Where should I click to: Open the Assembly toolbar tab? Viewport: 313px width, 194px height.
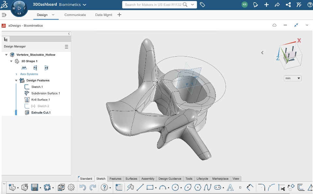[148, 179]
